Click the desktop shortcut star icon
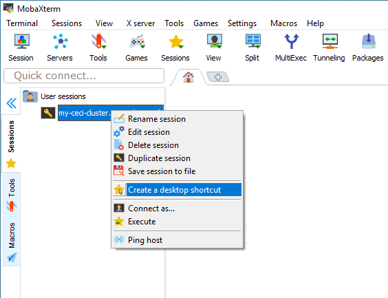 [119, 190]
